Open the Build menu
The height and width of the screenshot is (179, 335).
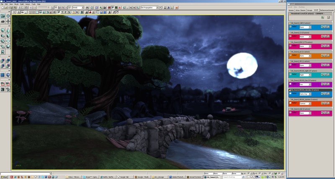click(22, 4)
